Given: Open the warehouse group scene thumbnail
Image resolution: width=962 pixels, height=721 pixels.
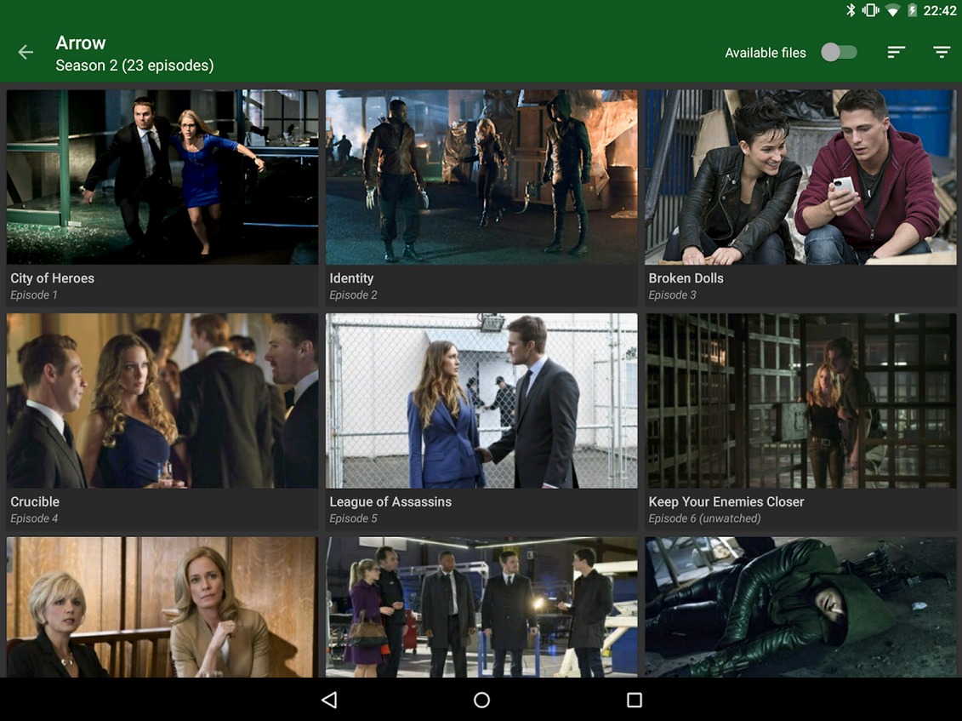Looking at the screenshot, I should pos(481,608).
